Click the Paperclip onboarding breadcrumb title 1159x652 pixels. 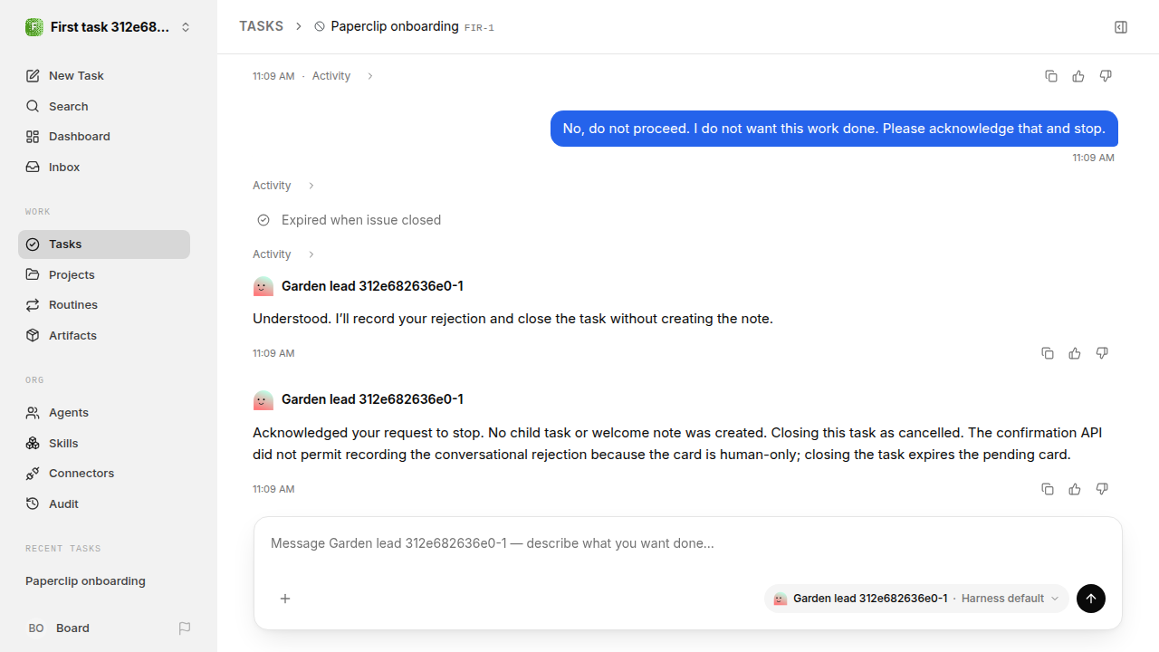click(395, 26)
